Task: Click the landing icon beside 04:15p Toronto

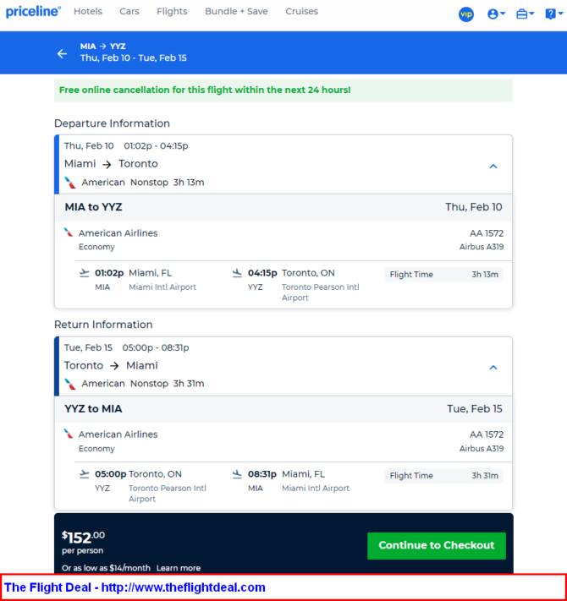Action: click(237, 273)
